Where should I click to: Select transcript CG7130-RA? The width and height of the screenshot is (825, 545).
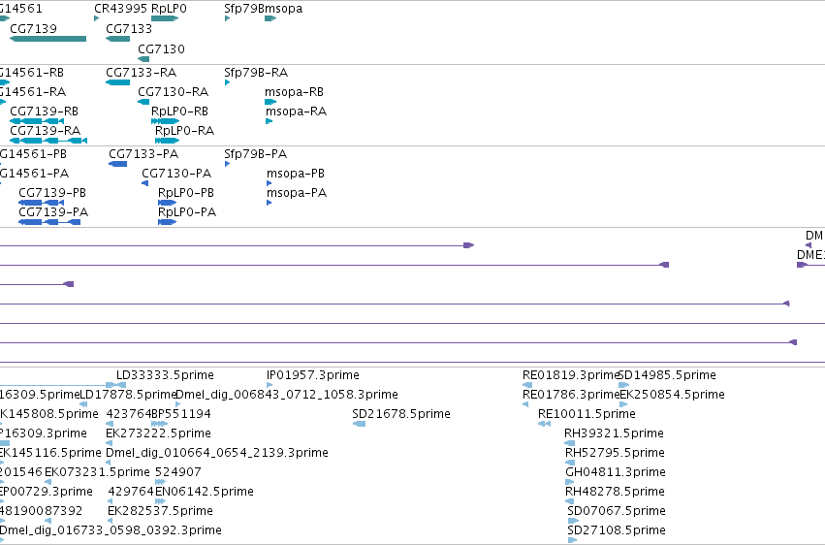click(143, 102)
